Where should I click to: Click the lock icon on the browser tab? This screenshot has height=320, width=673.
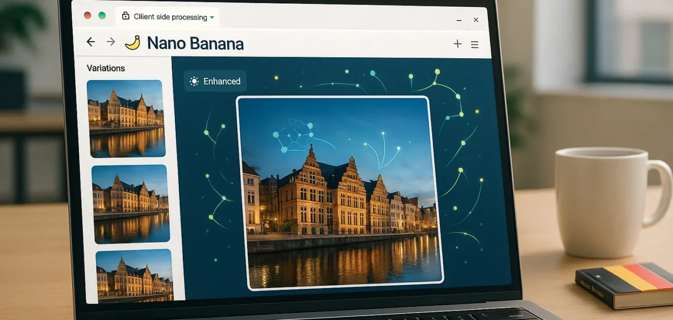click(126, 16)
